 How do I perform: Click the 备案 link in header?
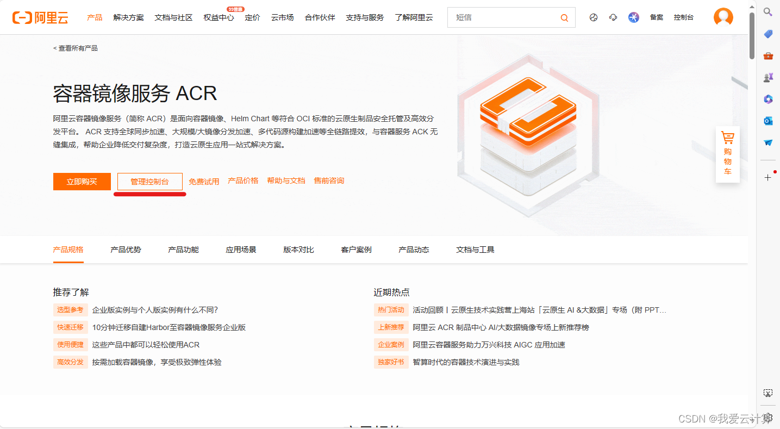657,17
